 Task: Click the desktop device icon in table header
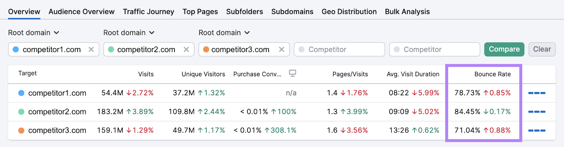292,73
